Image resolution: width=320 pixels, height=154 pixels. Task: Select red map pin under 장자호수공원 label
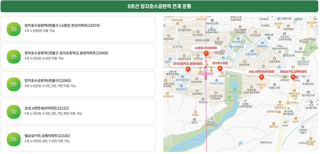click(x=220, y=69)
